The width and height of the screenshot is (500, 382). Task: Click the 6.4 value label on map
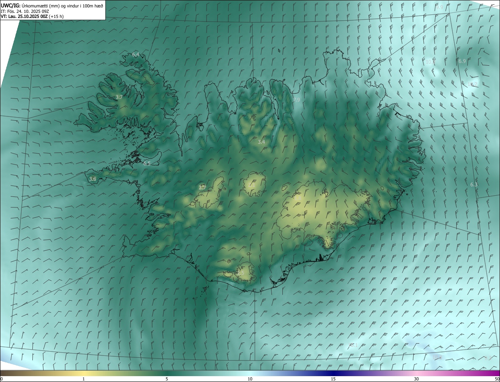(x=136, y=54)
